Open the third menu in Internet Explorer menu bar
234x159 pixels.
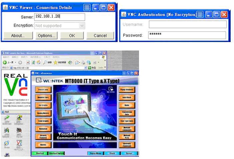click(24, 57)
